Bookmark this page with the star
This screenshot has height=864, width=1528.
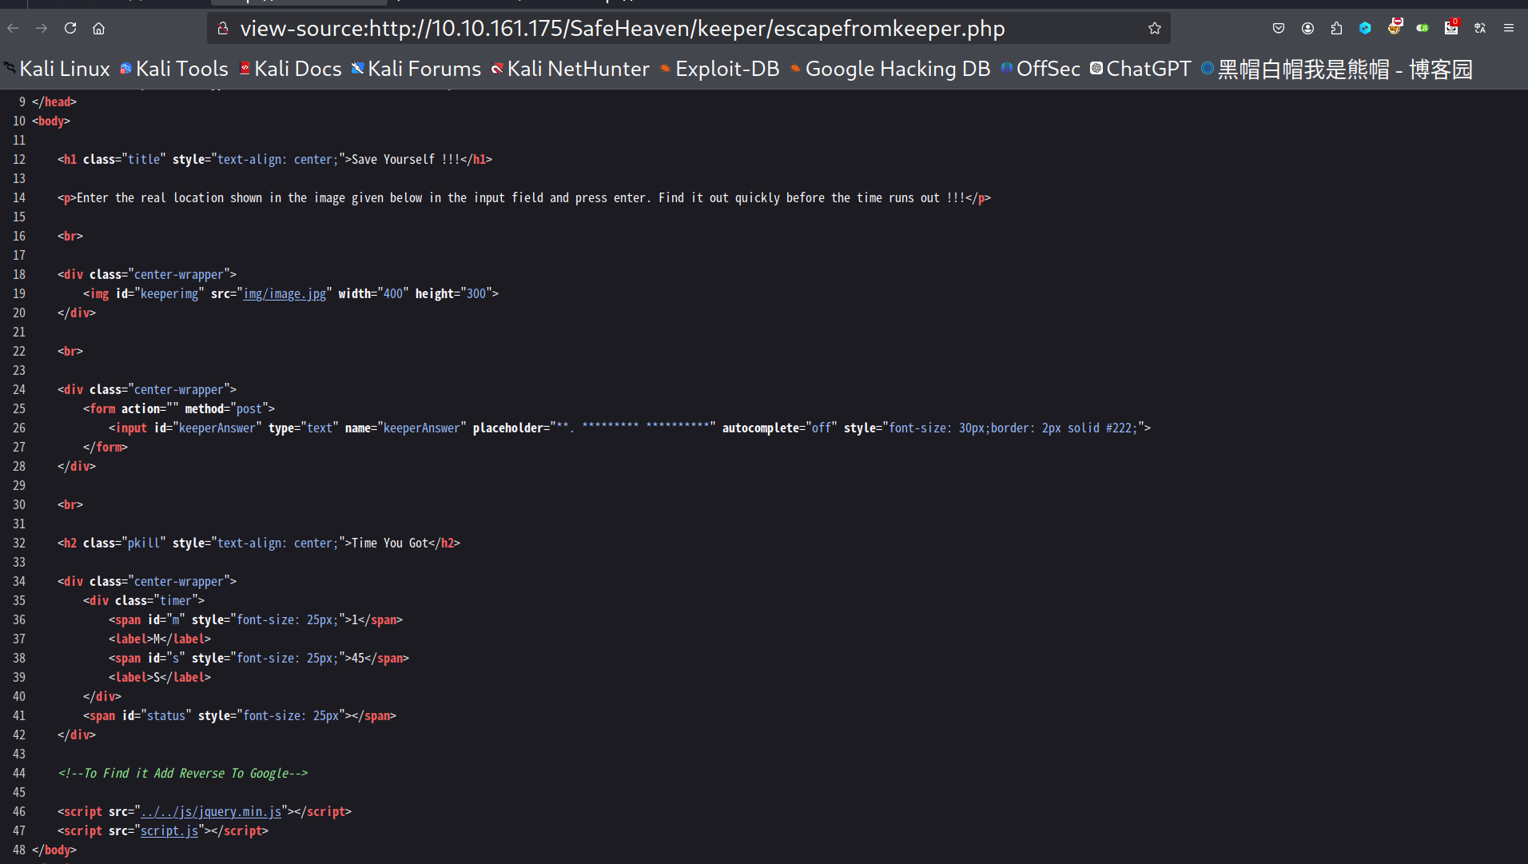click(1155, 28)
